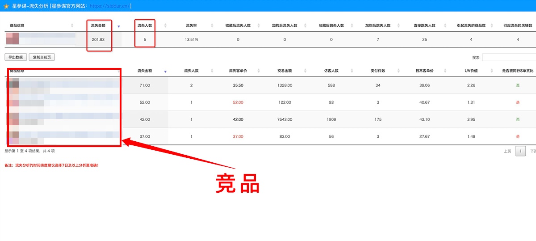Select value 7 under 加购后跳失人数
Viewport: 536px width, 241px height.
378,39
